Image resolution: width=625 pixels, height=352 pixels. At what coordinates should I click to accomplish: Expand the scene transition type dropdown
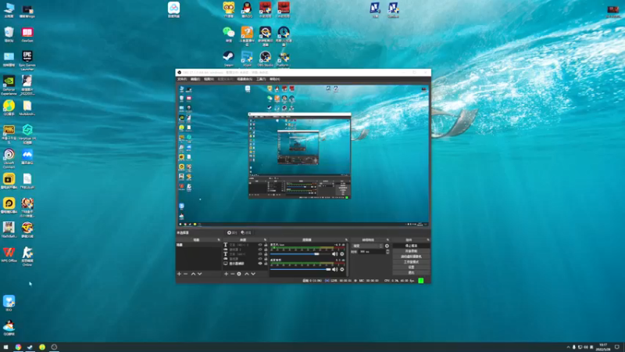click(369, 246)
